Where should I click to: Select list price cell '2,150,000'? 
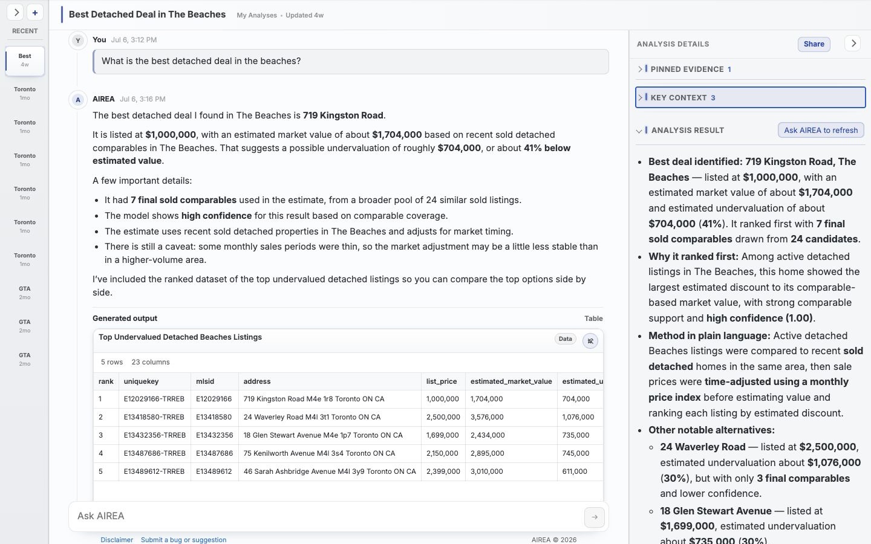[x=443, y=453]
